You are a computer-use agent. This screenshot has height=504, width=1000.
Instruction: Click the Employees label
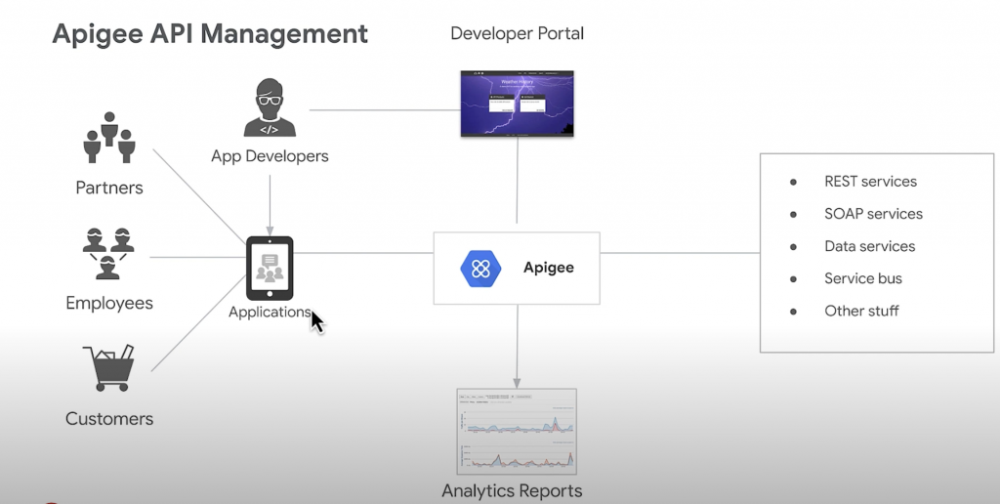[x=109, y=303]
